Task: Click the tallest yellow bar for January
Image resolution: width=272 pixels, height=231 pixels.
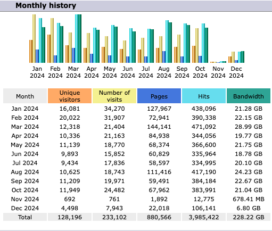Action: [x=34, y=38]
